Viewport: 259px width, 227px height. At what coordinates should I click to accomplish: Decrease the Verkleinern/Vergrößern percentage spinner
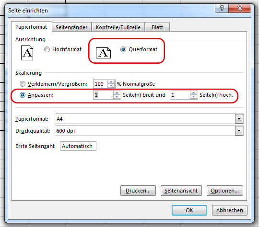click(x=111, y=86)
